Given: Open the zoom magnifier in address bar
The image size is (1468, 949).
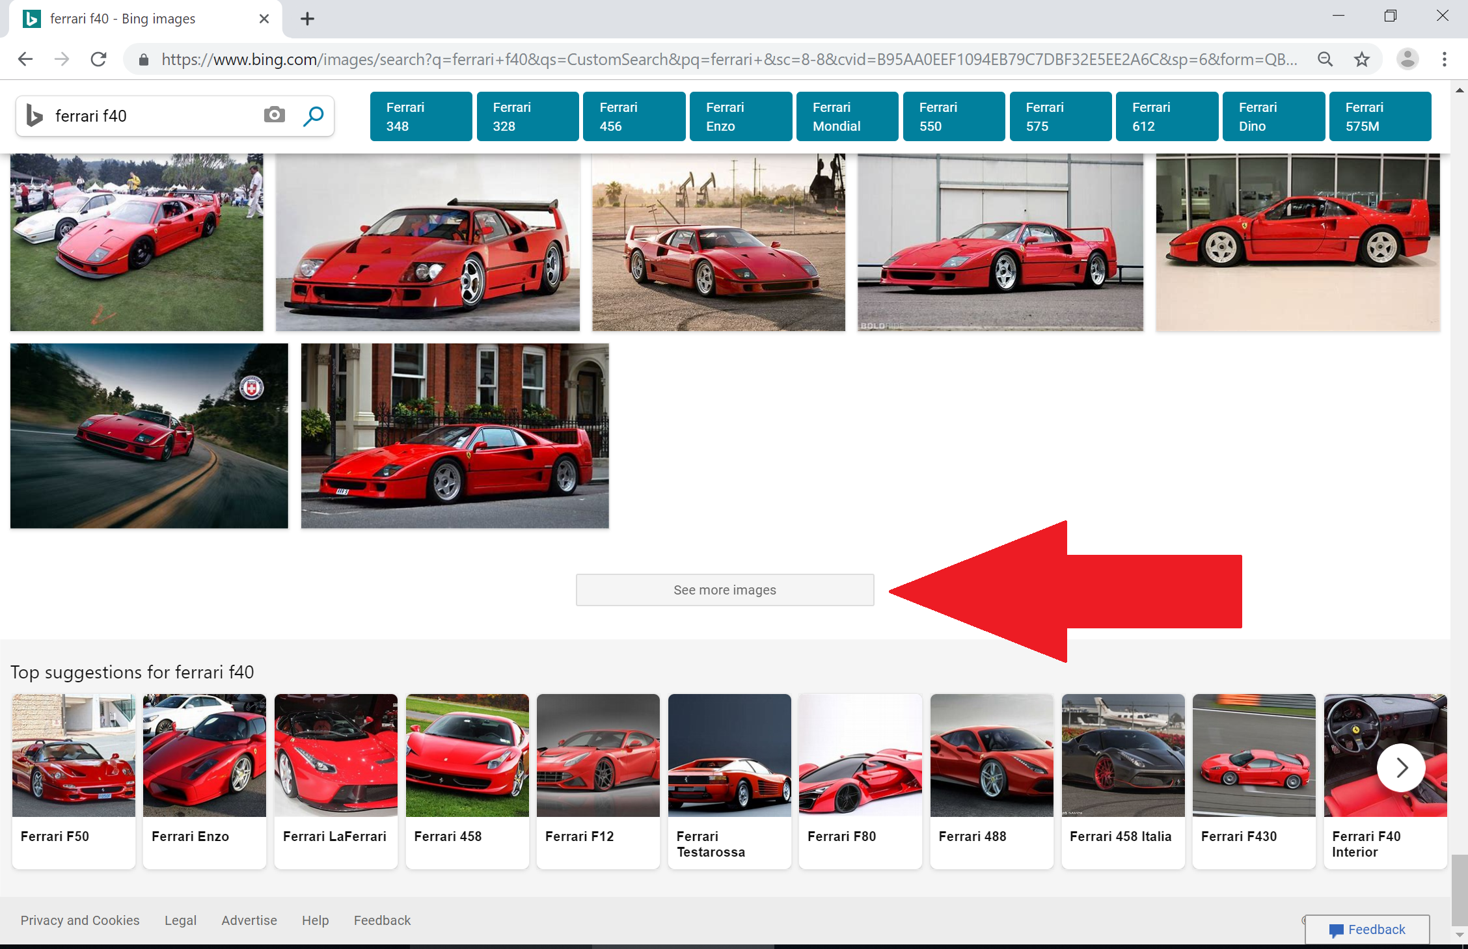Looking at the screenshot, I should pos(1325,59).
